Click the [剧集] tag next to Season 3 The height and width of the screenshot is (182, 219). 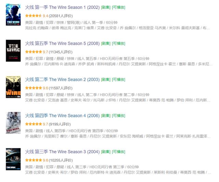coord(106,152)
